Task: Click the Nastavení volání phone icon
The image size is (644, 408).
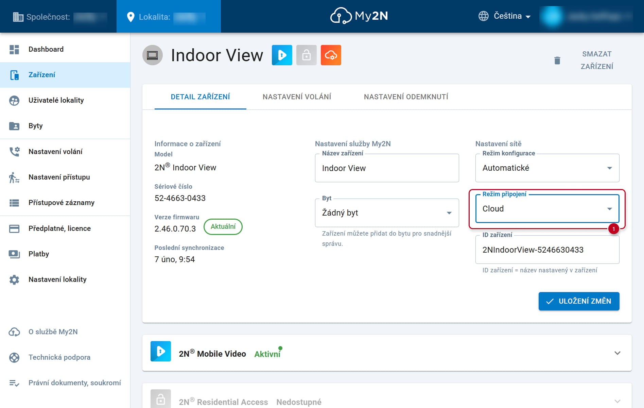Action: (14, 152)
